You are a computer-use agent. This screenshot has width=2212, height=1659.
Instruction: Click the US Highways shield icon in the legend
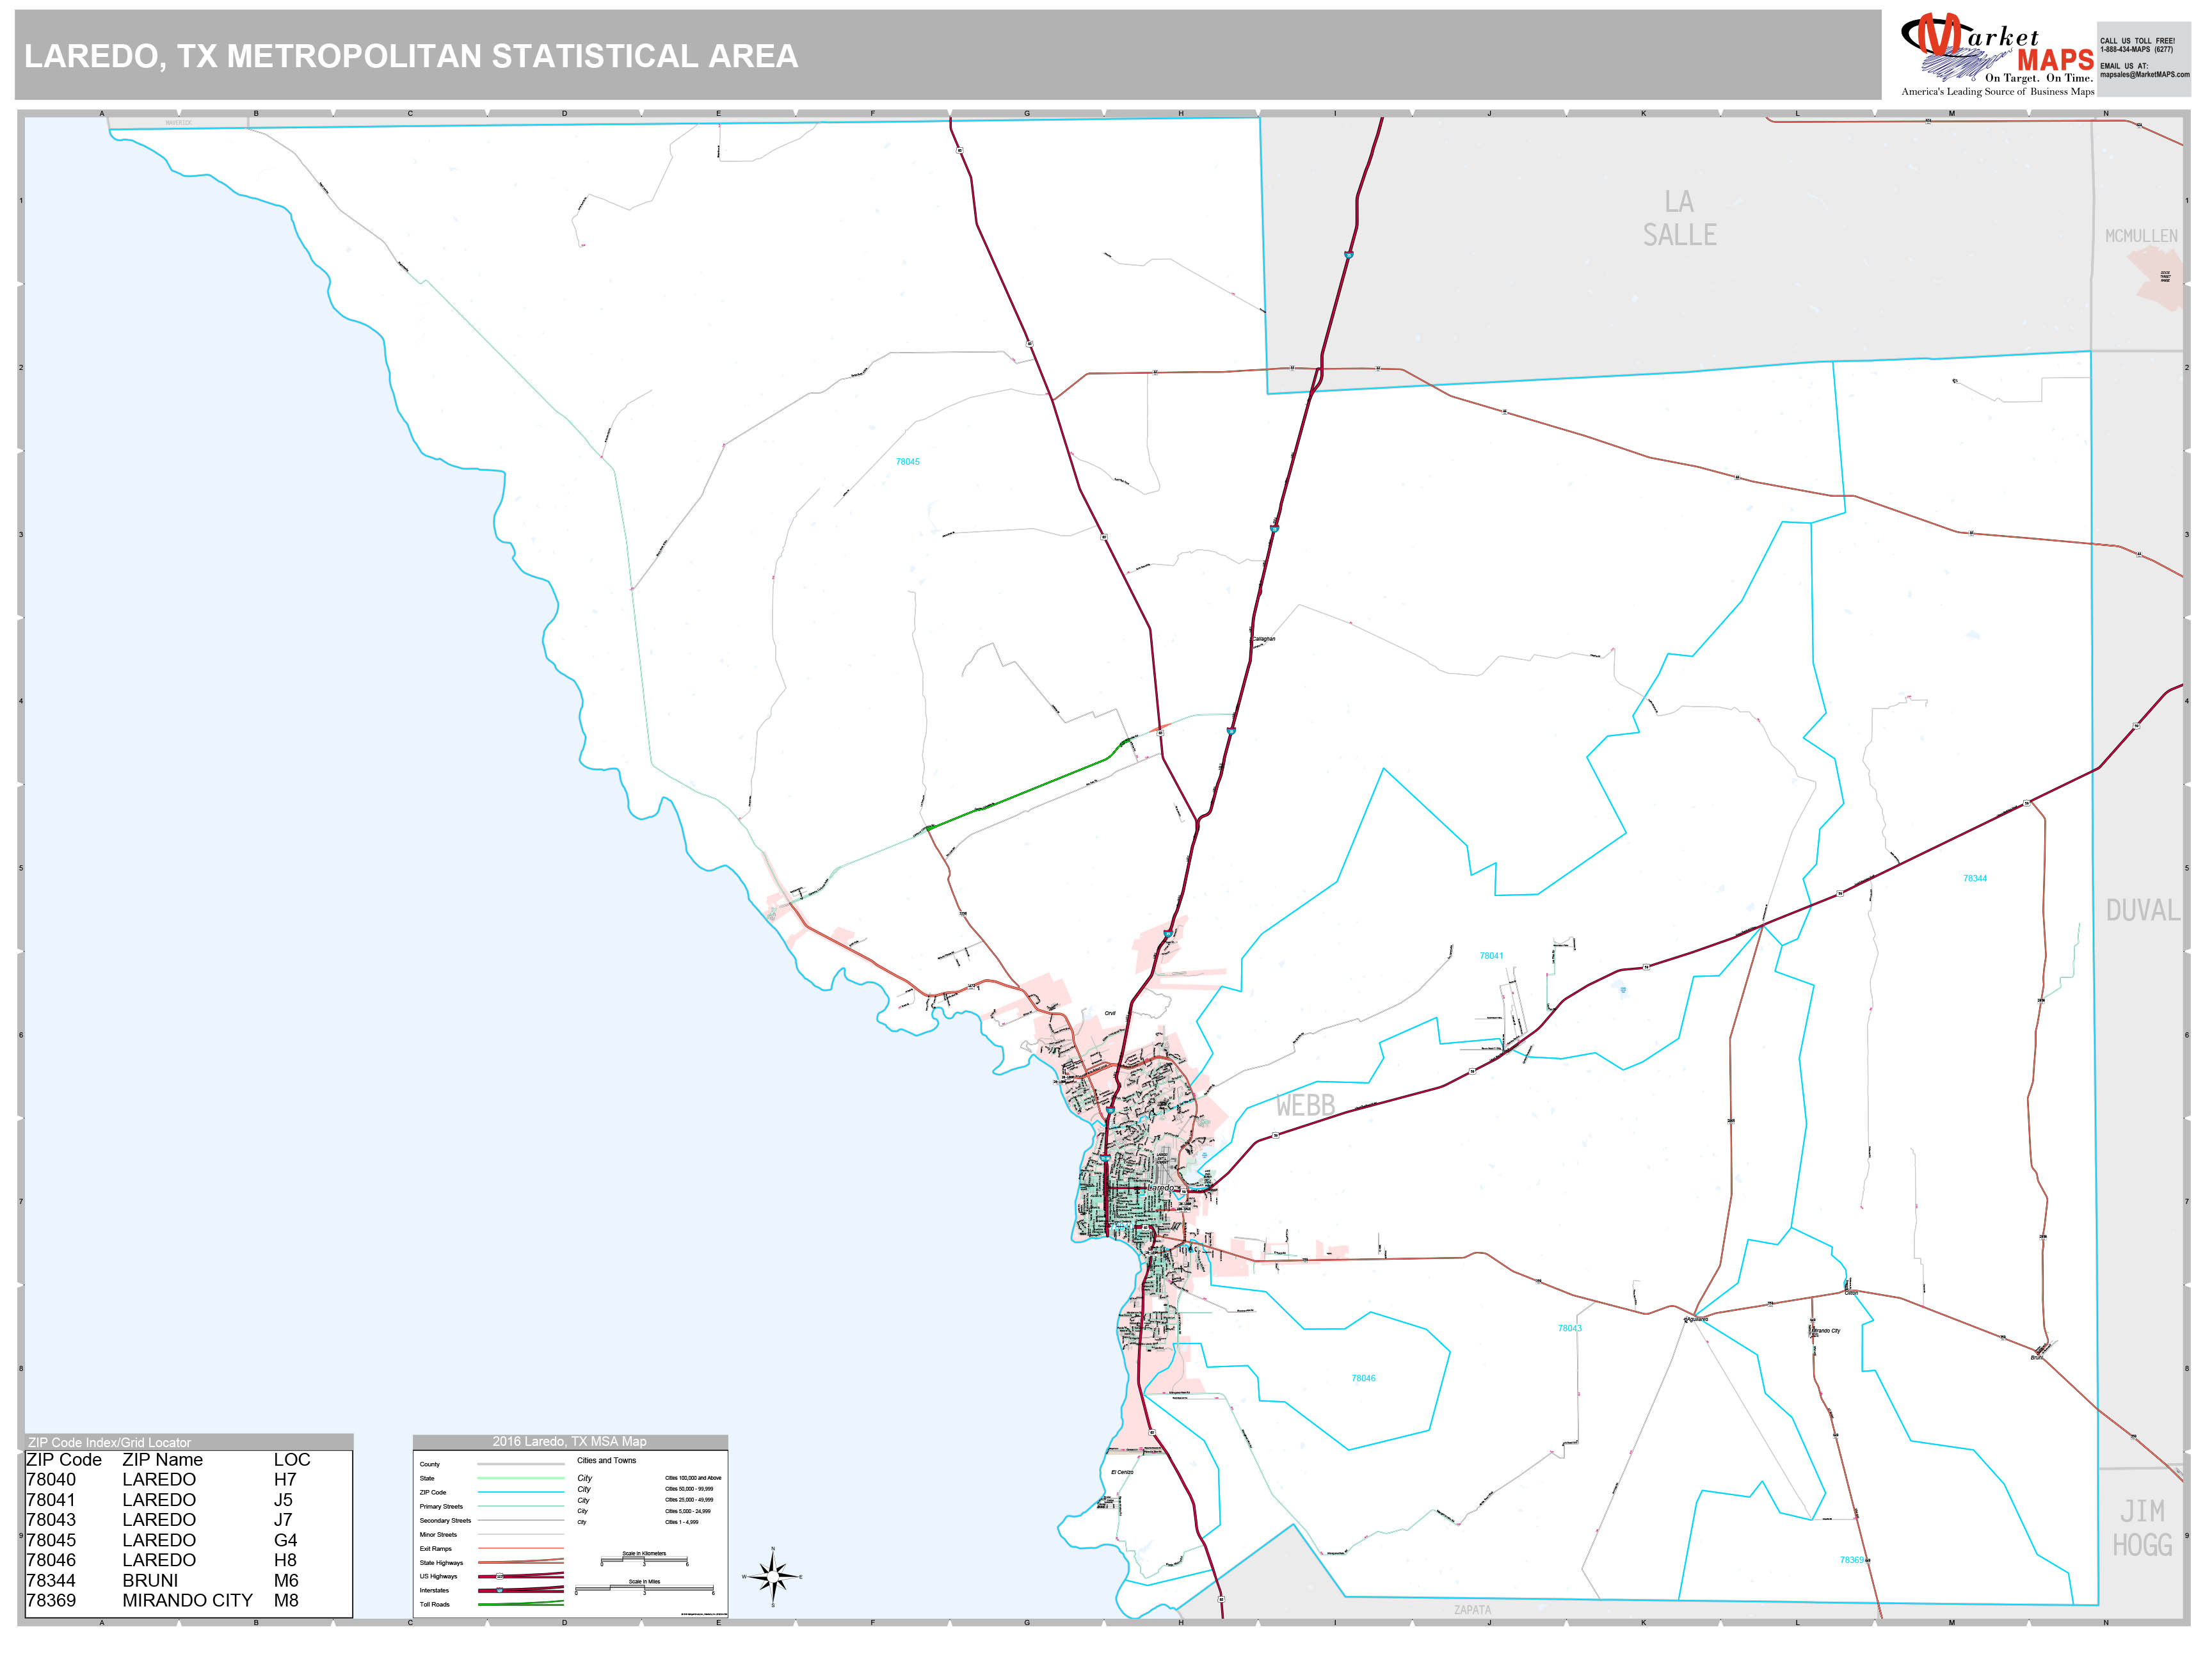tap(500, 1576)
